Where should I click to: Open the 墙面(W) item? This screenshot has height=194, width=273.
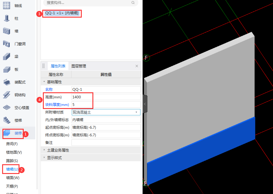coord(13,178)
